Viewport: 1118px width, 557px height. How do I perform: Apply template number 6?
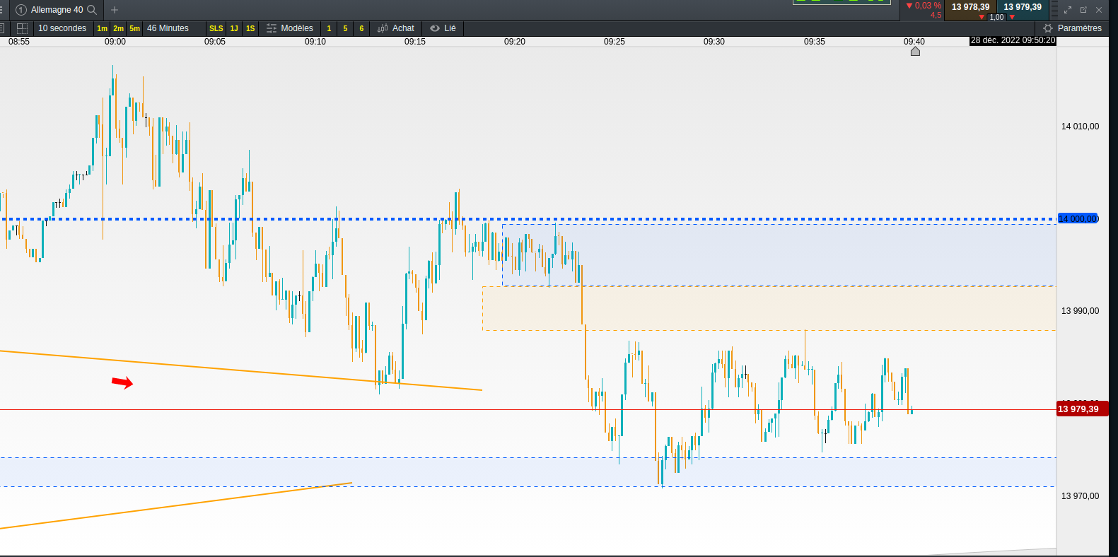coord(361,28)
